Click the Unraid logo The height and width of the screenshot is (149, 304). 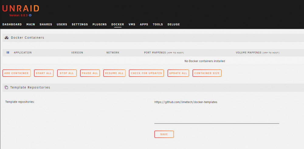pos(21,8)
